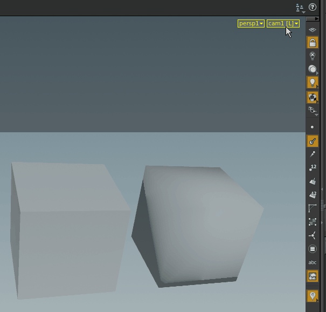Open the viewport help button
326x312 pixels.
313,8
